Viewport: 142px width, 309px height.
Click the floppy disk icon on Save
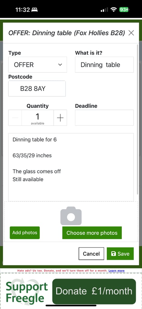[113, 254]
